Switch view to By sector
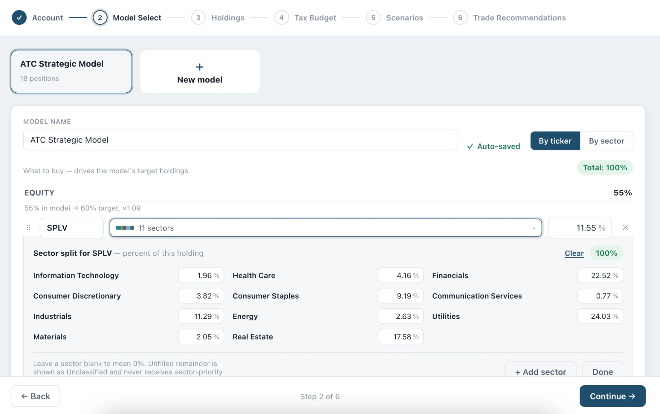This screenshot has width=660, height=414. [607, 141]
